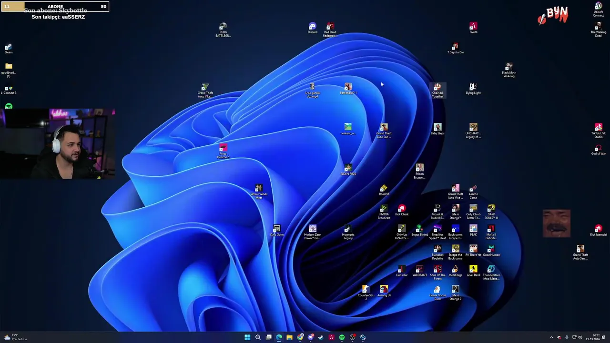This screenshot has height=343, width=610.
Task: Open the Bogos Binted shortcut
Action: [419, 231]
